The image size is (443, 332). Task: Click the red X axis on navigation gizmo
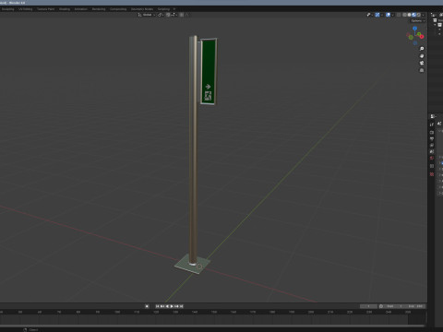click(422, 37)
